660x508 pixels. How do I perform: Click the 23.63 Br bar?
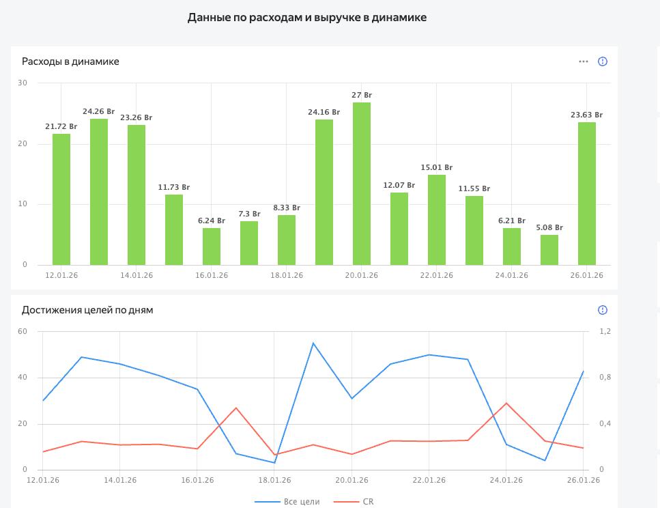click(587, 193)
